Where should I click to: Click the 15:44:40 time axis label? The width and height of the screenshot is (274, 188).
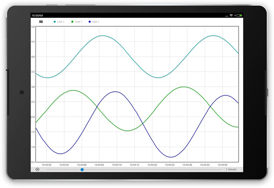point(223,165)
